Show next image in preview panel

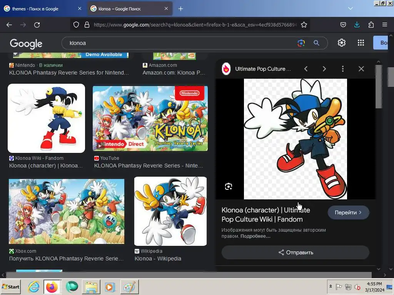tap(324, 69)
